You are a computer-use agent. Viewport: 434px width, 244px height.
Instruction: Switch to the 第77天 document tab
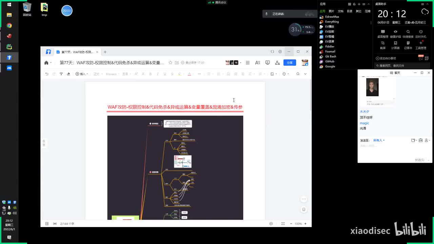tap(77, 52)
